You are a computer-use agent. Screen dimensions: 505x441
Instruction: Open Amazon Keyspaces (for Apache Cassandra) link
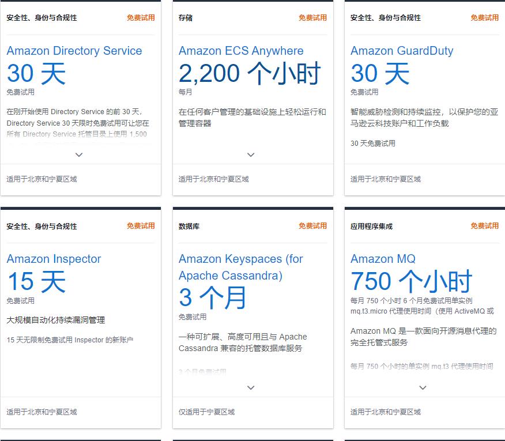pos(241,267)
